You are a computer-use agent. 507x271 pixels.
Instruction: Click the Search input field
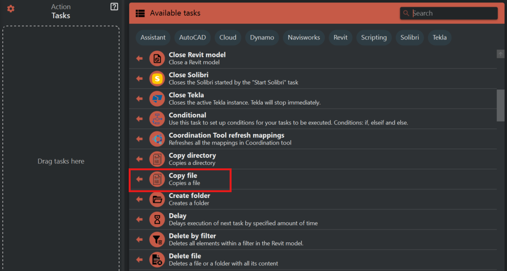pyautogui.click(x=452, y=14)
